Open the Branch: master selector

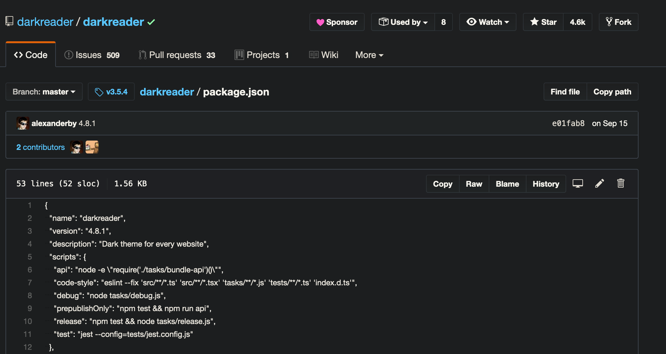point(44,92)
